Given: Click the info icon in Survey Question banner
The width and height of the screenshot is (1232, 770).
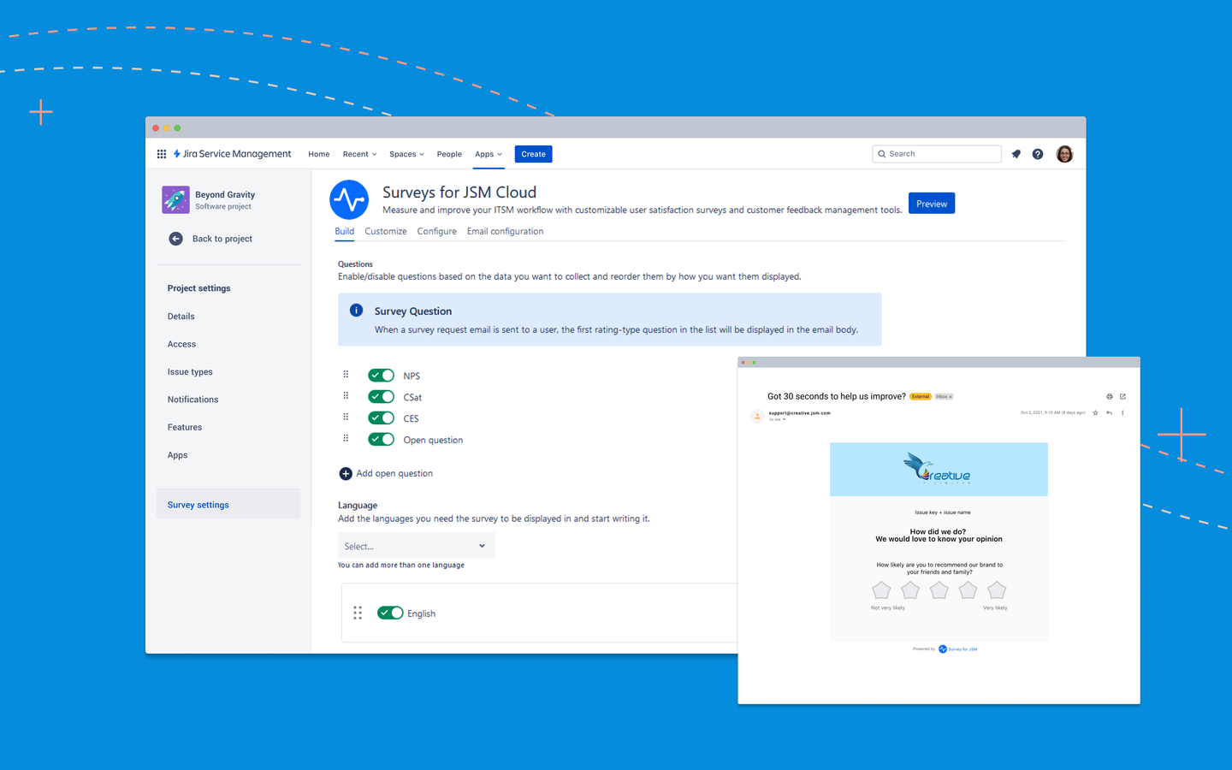Looking at the screenshot, I should click(x=357, y=311).
